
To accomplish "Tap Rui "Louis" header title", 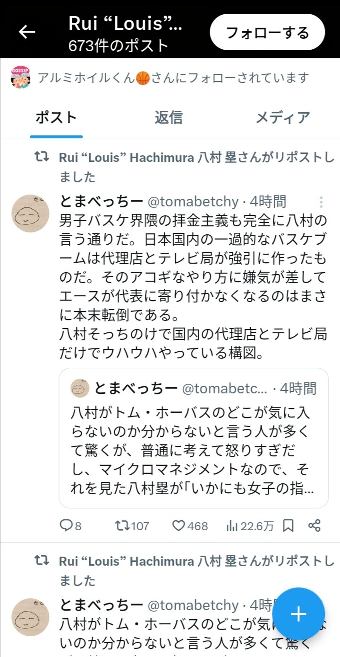I will coord(125,23).
